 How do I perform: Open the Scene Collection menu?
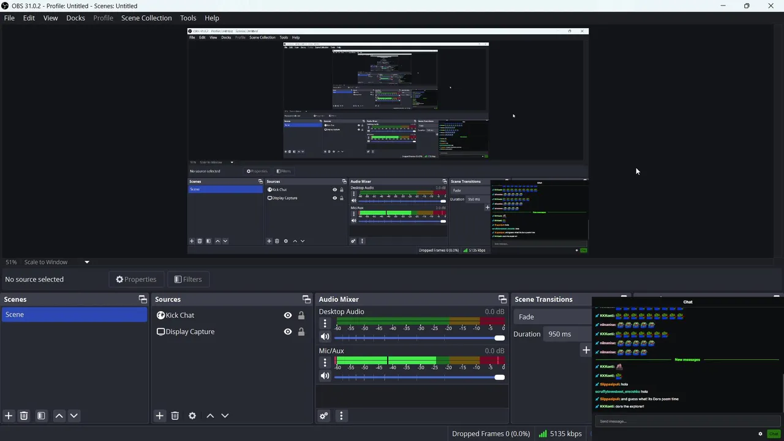[146, 18]
